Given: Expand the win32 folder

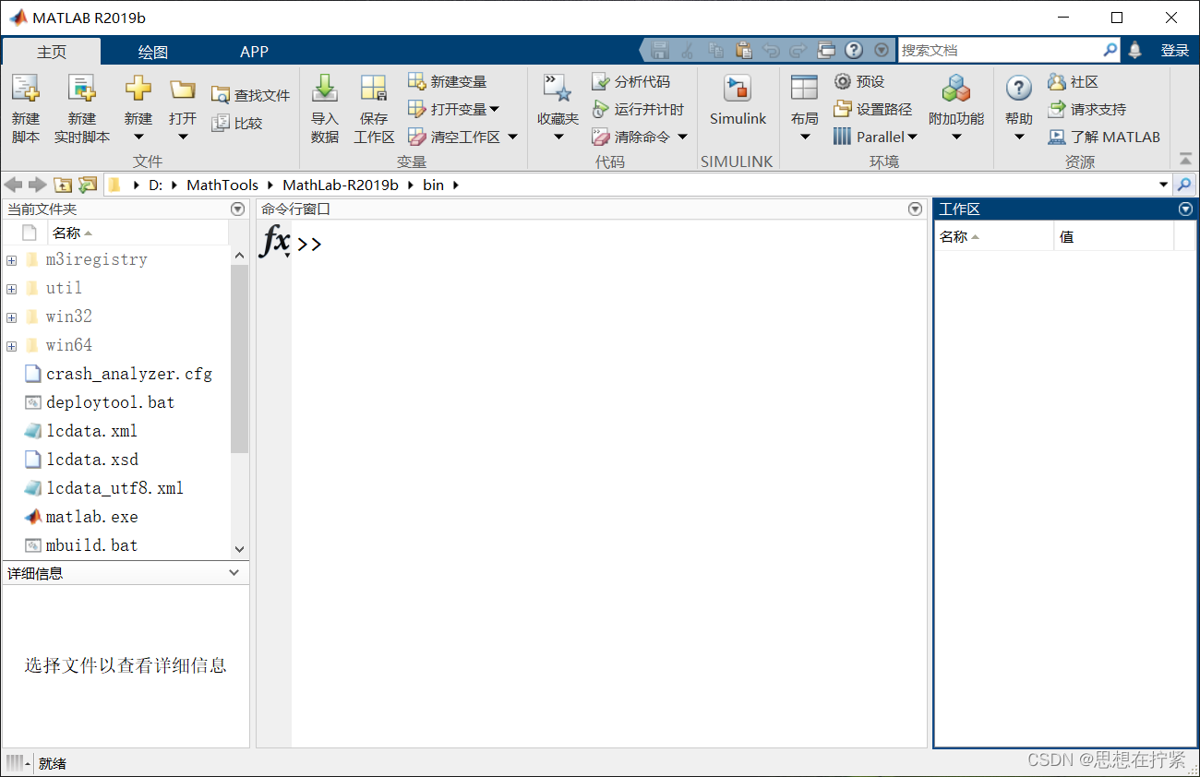Looking at the screenshot, I should (11, 317).
